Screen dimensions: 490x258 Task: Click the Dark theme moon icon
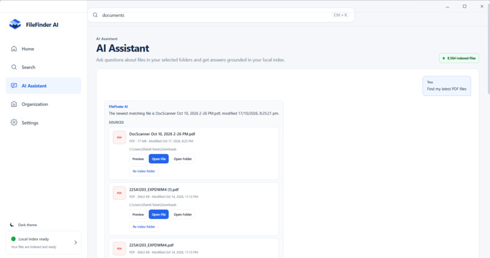(x=12, y=225)
